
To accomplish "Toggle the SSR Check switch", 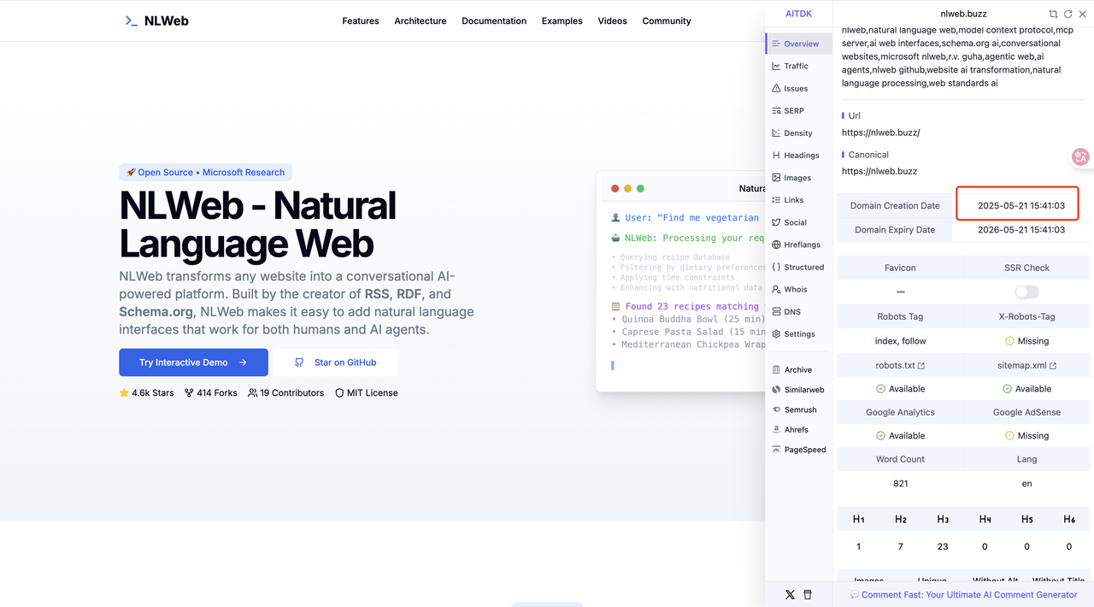I will click(1026, 292).
